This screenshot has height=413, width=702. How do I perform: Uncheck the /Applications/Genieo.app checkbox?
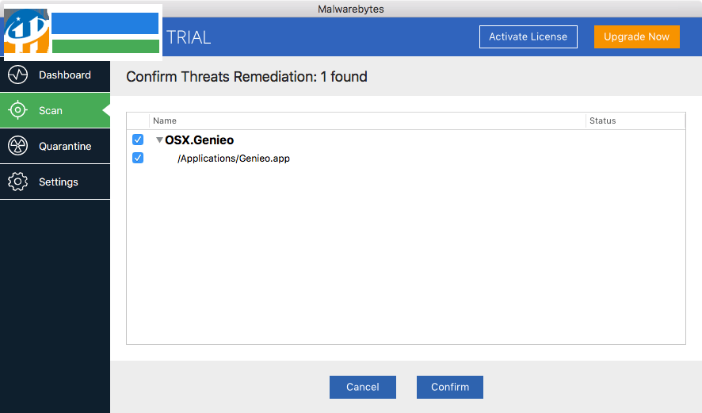138,158
